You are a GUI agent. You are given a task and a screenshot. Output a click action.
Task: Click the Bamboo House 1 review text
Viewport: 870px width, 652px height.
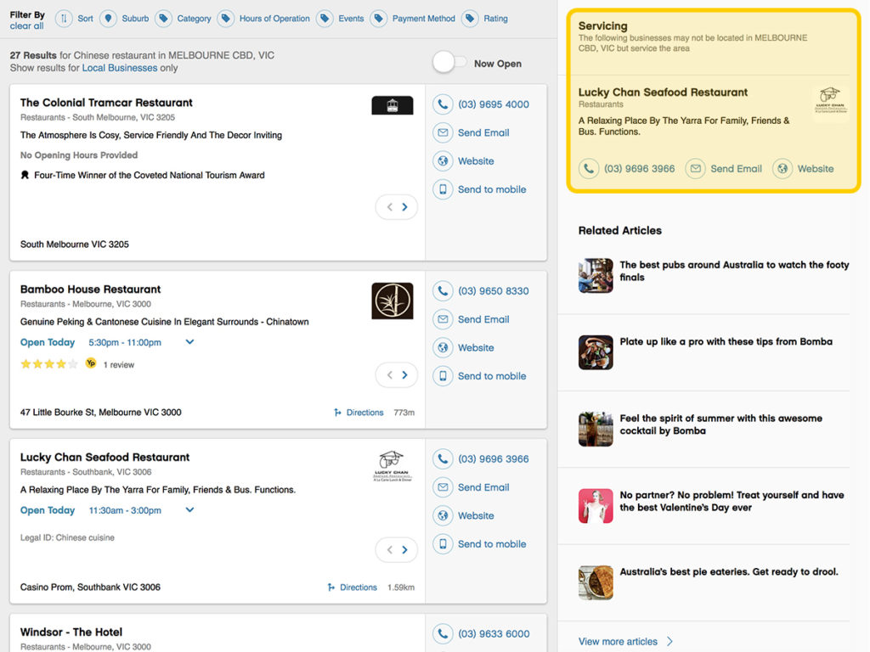119,365
